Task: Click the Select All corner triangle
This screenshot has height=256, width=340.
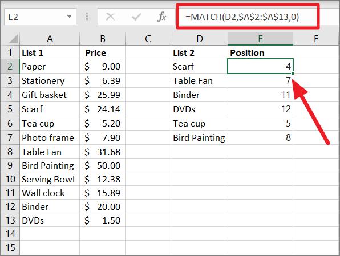Action: tap(14, 39)
